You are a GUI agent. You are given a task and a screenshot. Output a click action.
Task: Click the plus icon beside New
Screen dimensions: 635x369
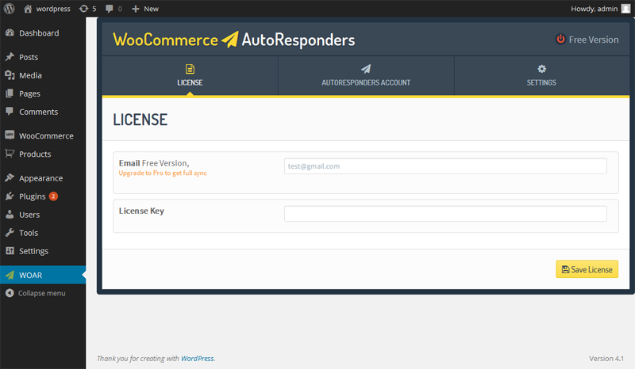(x=136, y=9)
